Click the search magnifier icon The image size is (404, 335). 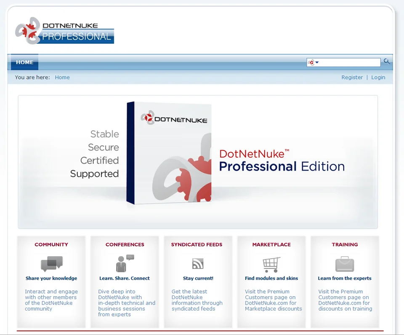386,62
